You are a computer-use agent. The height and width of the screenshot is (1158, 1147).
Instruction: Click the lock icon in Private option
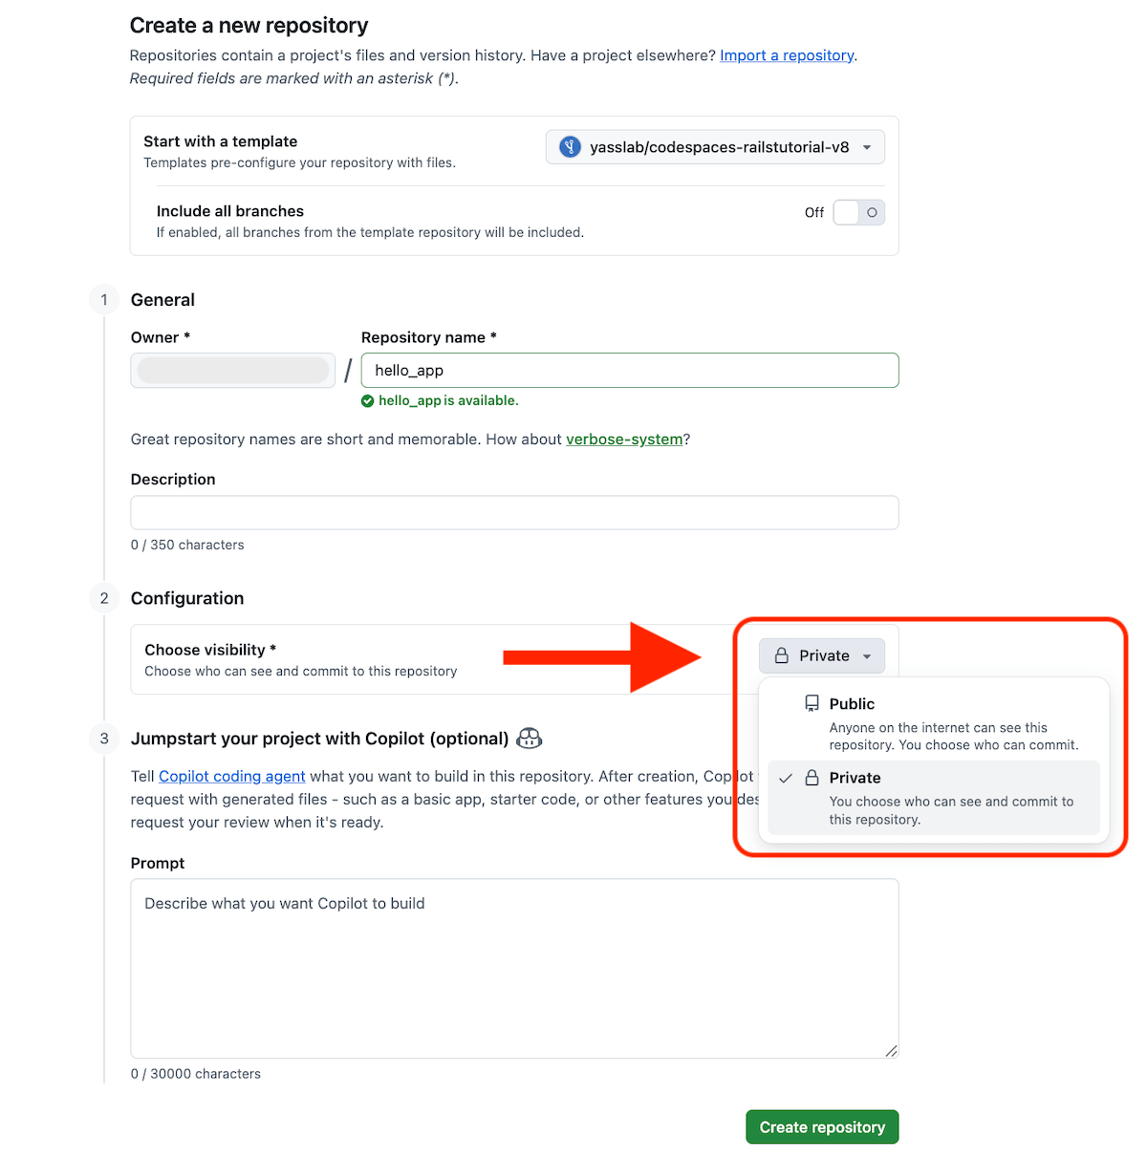(812, 778)
